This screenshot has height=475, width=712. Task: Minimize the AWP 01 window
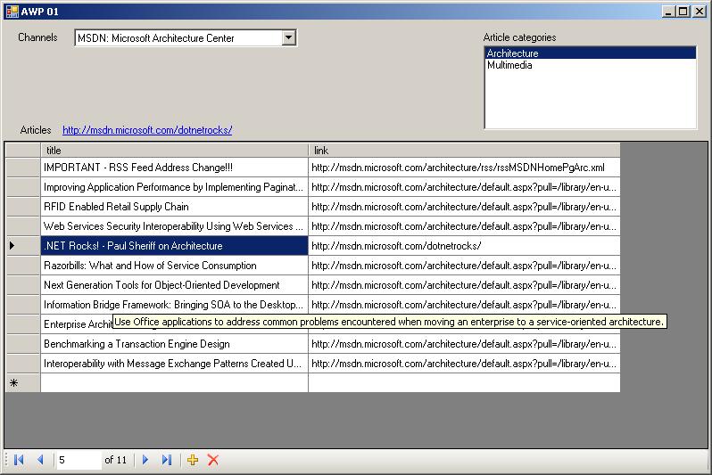pyautogui.click(x=668, y=12)
